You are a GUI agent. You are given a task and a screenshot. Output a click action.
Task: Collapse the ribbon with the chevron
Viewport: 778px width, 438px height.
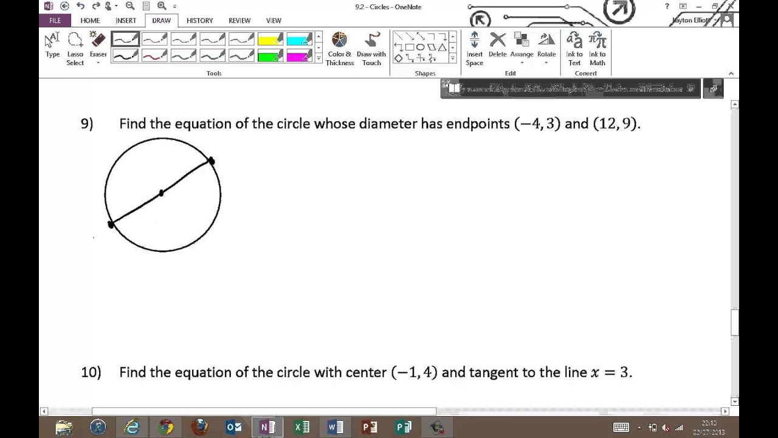coord(731,74)
